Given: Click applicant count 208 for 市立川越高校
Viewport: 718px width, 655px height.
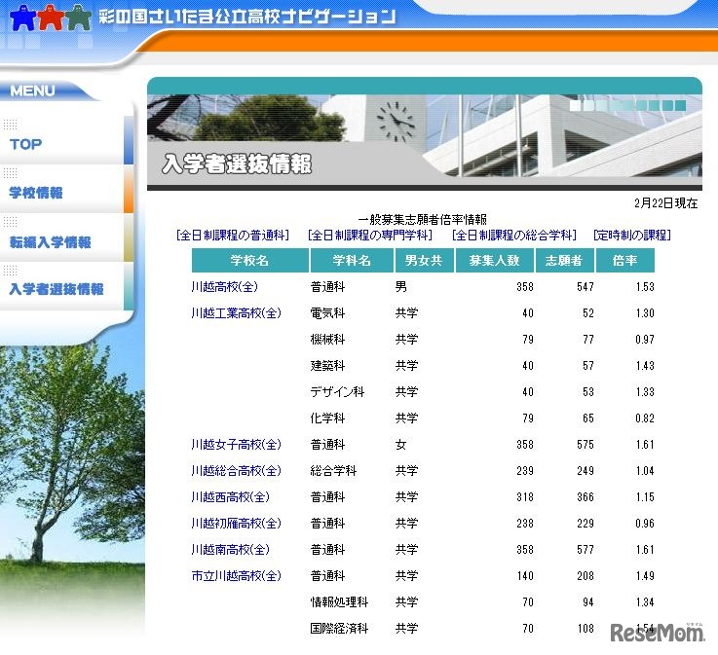Looking at the screenshot, I should (586, 576).
